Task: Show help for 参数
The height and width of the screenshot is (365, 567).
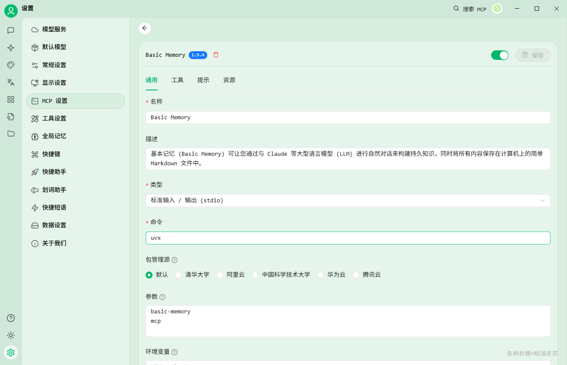Action: pos(162,297)
